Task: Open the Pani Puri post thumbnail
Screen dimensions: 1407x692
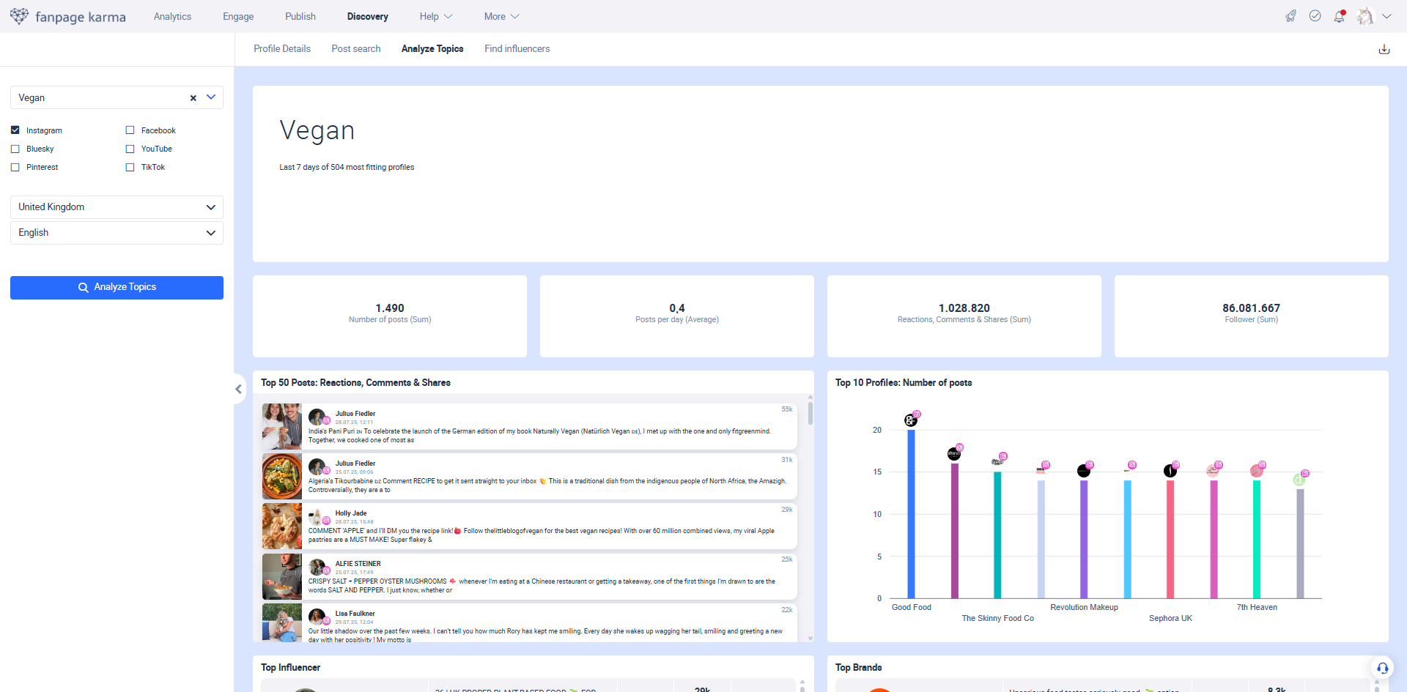Action: coord(282,426)
